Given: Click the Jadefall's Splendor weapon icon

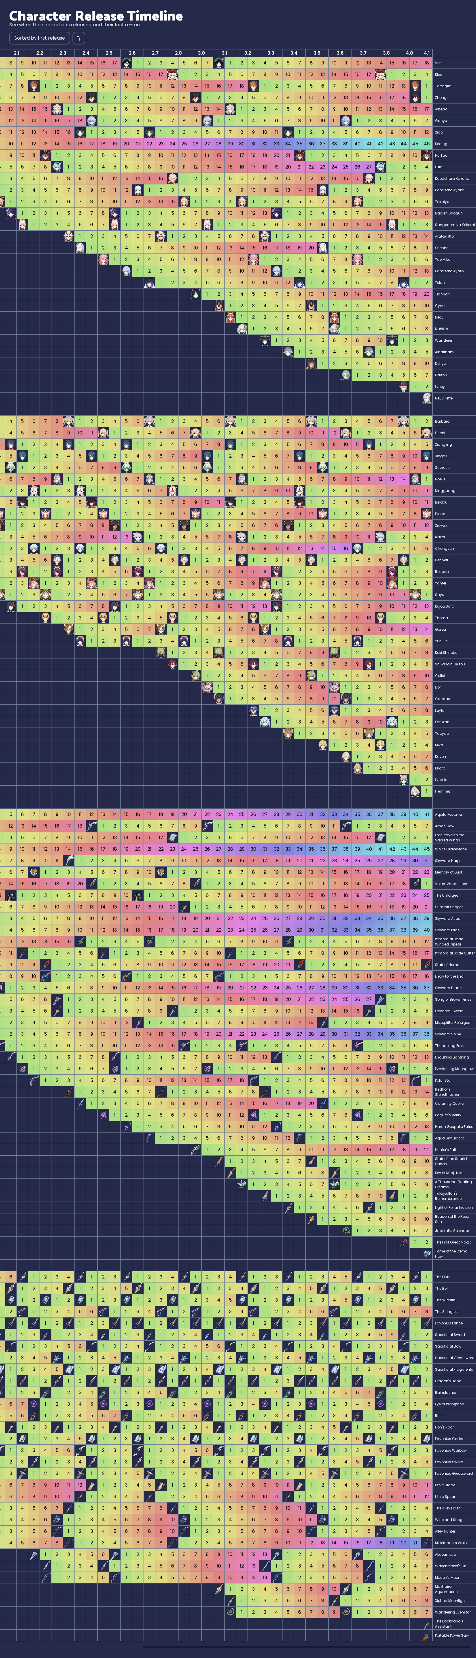Looking at the screenshot, I should [345, 1230].
